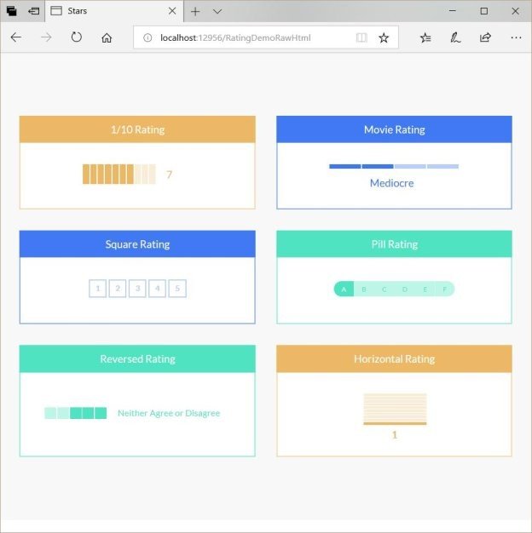
Task: Click the fourth Movie Rating segment
Action: pyautogui.click(x=442, y=166)
